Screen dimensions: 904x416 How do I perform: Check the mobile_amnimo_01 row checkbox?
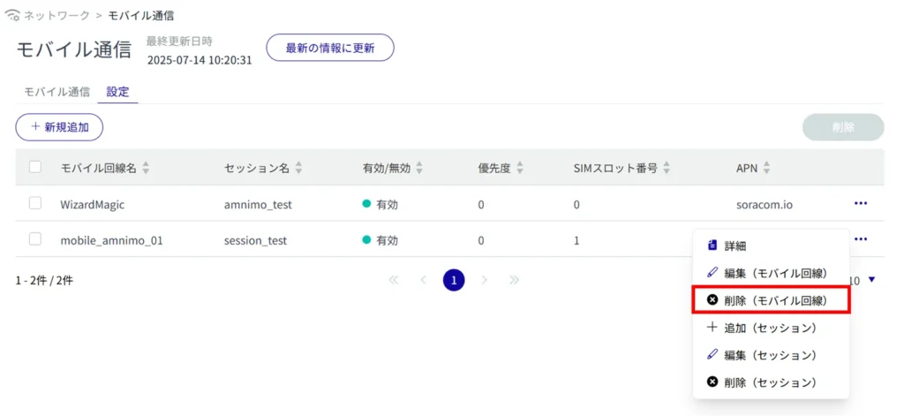pyautogui.click(x=35, y=239)
